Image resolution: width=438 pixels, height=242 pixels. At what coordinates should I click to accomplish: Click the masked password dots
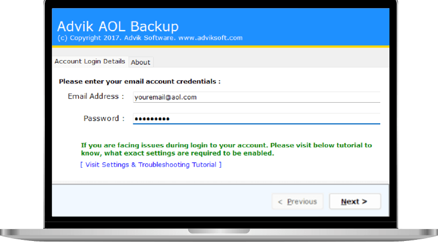(152, 119)
